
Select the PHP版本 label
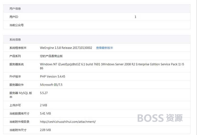(x=15, y=76)
